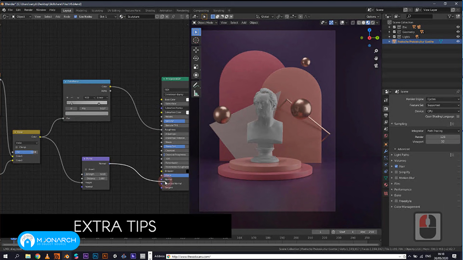
Task: Disable the Hair checkbox
Action: pyautogui.click(x=396, y=167)
